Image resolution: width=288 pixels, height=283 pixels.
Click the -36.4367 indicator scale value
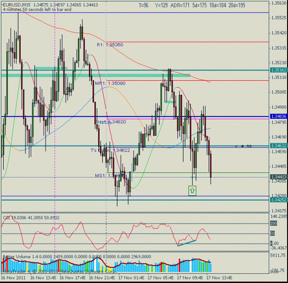point(279,248)
